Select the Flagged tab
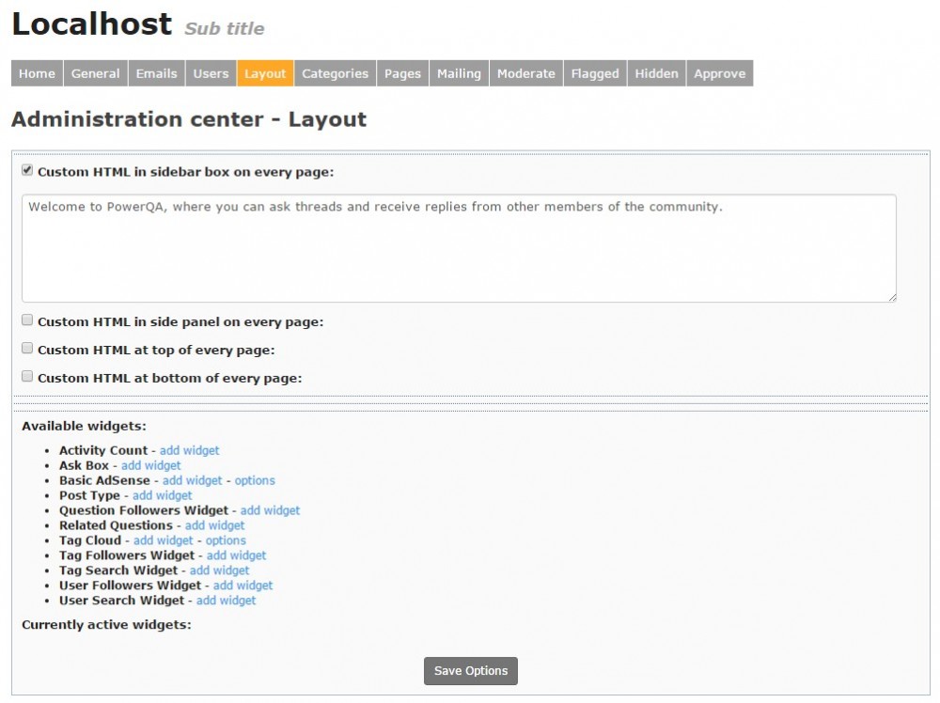 click(x=595, y=73)
